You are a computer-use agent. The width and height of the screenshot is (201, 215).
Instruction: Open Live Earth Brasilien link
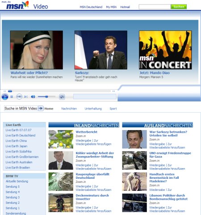pos(18,168)
